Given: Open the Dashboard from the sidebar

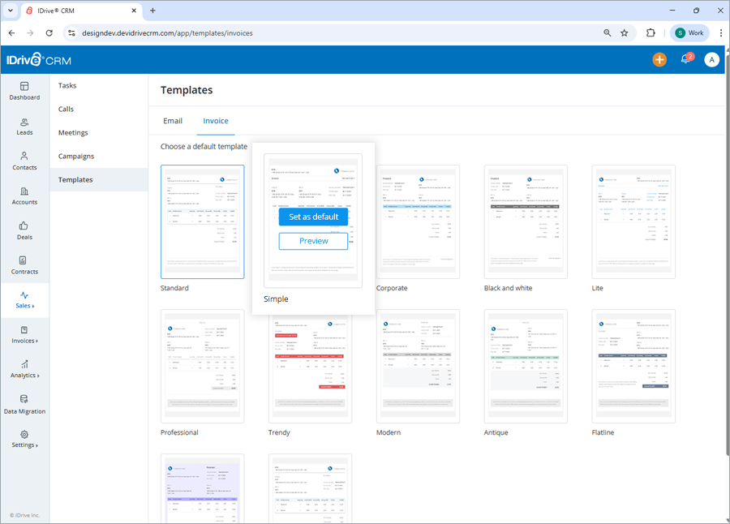Looking at the screenshot, I should tap(24, 91).
